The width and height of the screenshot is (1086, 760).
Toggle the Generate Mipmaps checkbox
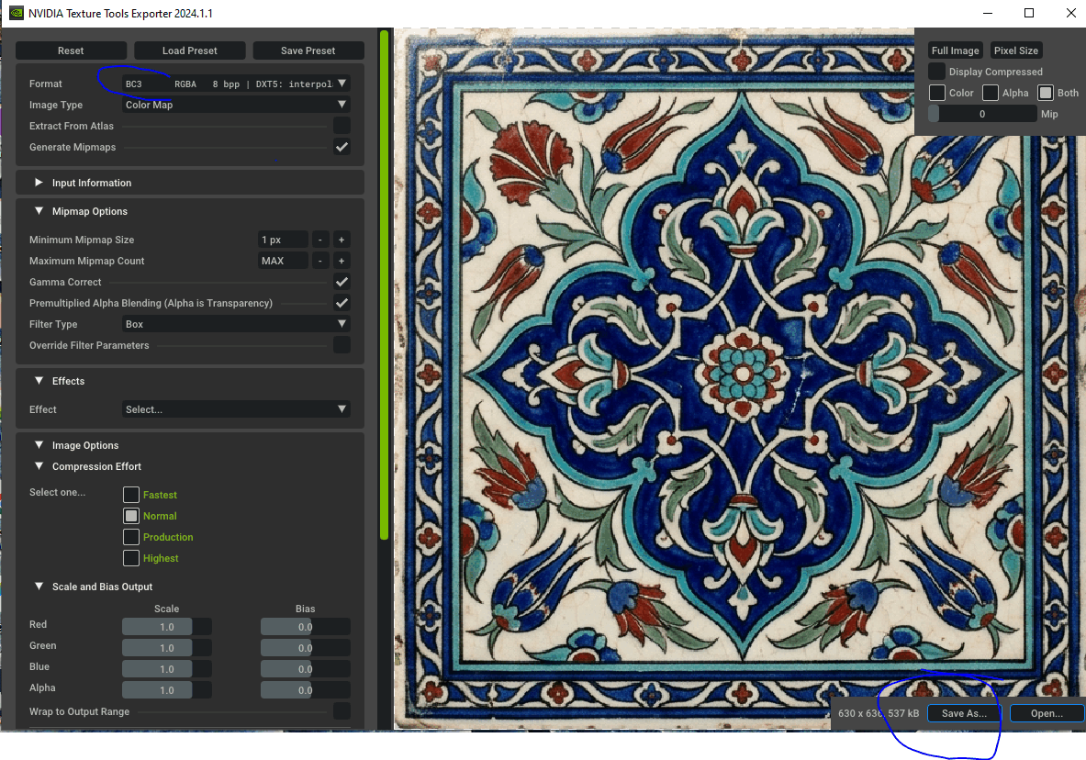point(341,147)
